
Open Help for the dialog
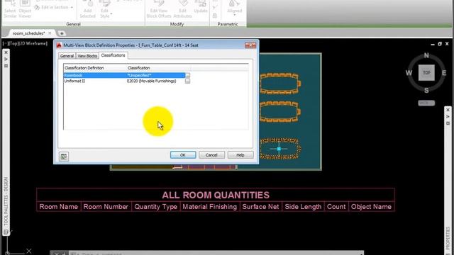coord(240,155)
